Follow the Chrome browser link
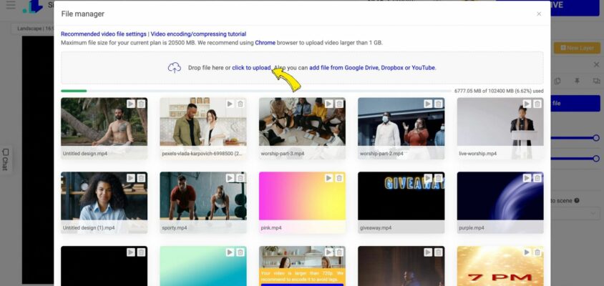The image size is (604, 286). pos(265,43)
